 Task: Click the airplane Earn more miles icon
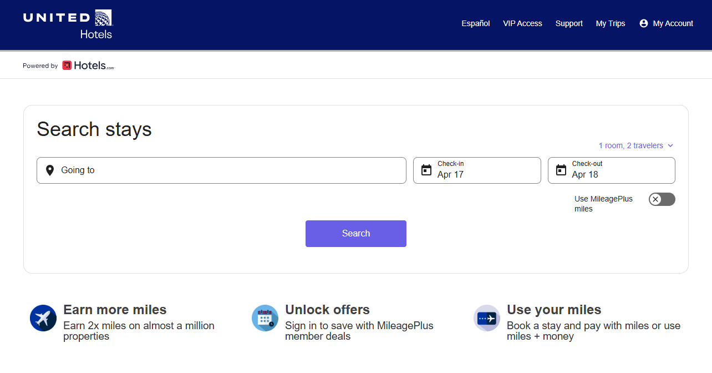[43, 318]
